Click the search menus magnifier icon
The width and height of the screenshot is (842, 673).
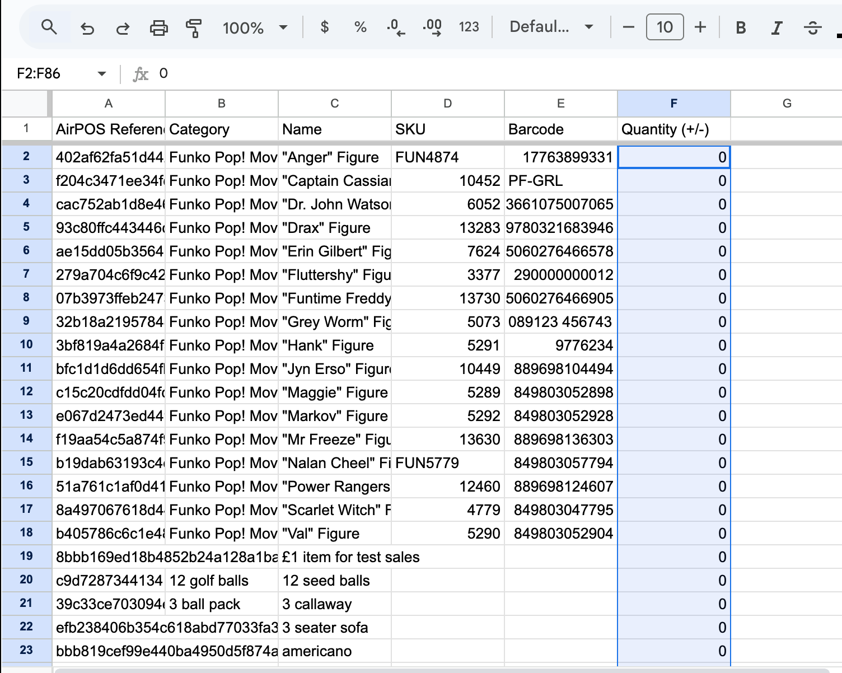point(49,27)
